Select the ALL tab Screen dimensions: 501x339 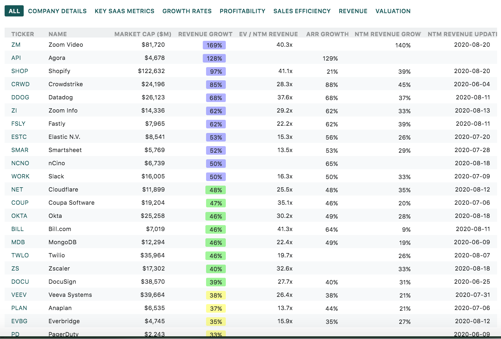pos(14,11)
